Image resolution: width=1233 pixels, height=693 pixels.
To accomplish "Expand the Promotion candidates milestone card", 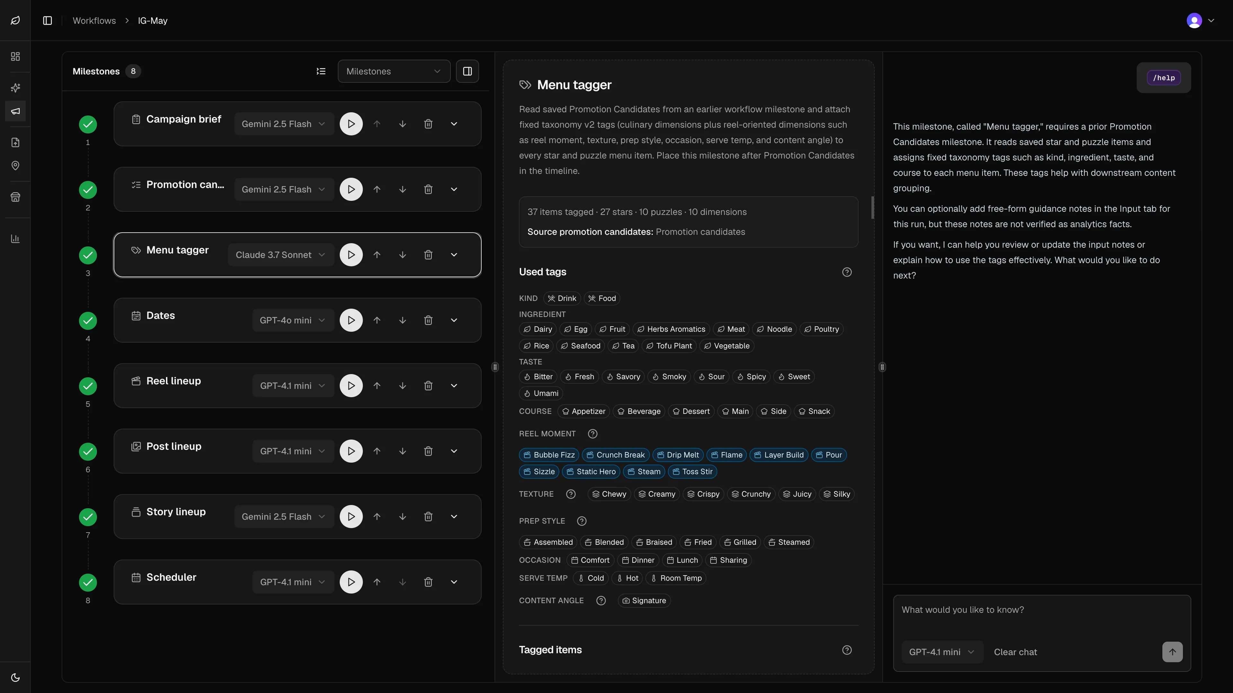I will [454, 189].
